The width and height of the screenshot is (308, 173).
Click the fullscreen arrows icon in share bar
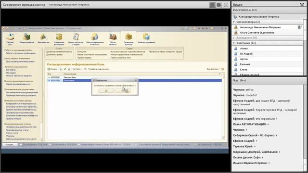[226, 5]
